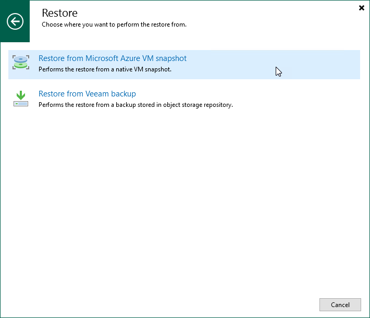Click the word 'Veeam' in the second option
The width and height of the screenshot is (370, 318).
(101, 94)
